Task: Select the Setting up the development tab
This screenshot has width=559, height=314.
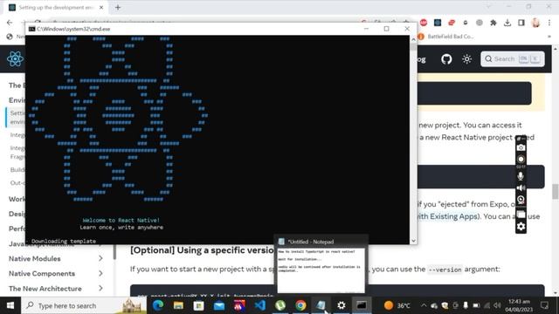Action: tap(56, 7)
